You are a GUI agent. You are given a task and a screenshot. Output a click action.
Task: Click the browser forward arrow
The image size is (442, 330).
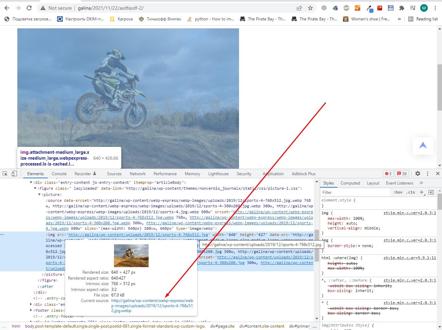18,8
